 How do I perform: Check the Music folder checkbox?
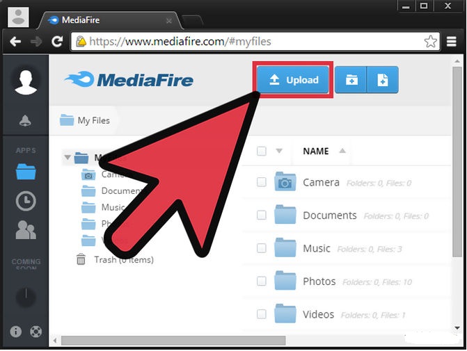[x=262, y=248]
